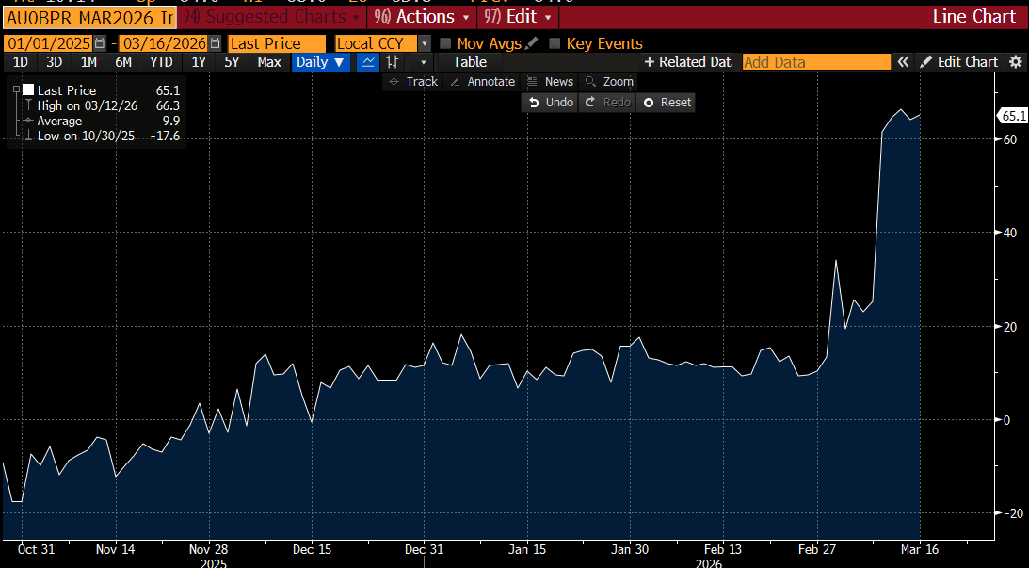Screen dimensions: 1029x568
Task: Click the Edit Chart button
Action: (x=958, y=62)
